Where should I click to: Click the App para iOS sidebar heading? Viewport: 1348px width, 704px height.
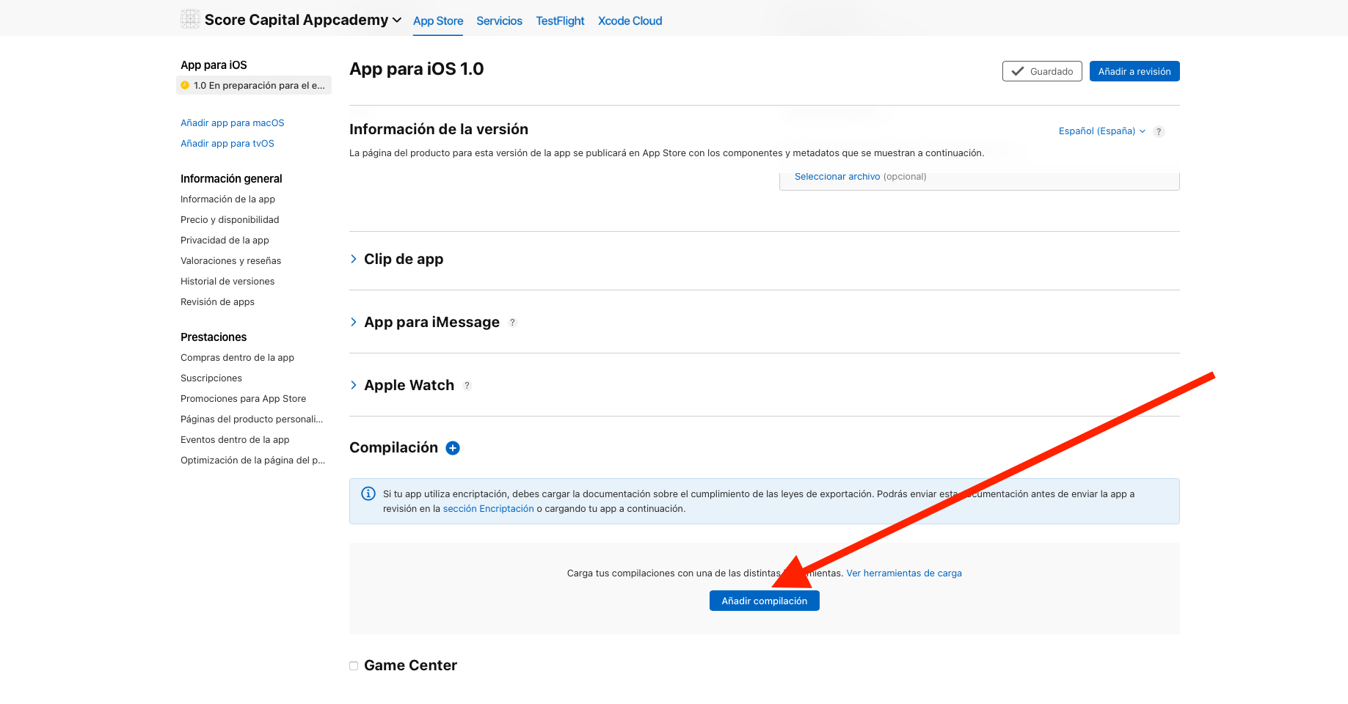pos(214,65)
